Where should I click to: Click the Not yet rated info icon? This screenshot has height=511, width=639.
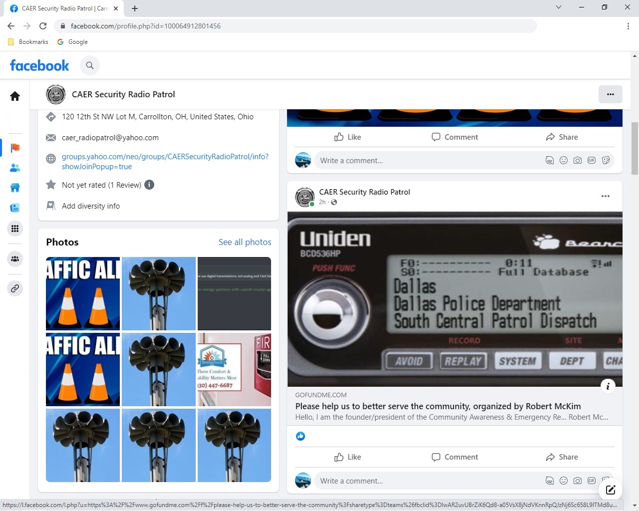[x=149, y=185]
